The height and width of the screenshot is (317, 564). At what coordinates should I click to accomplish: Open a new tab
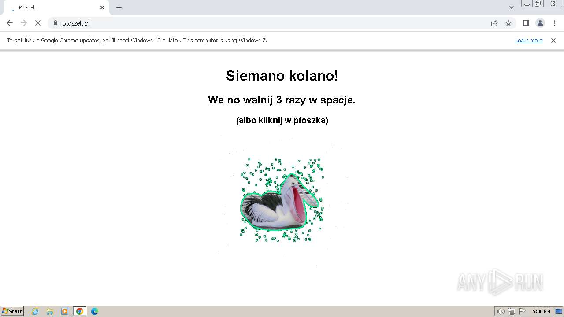(x=119, y=7)
